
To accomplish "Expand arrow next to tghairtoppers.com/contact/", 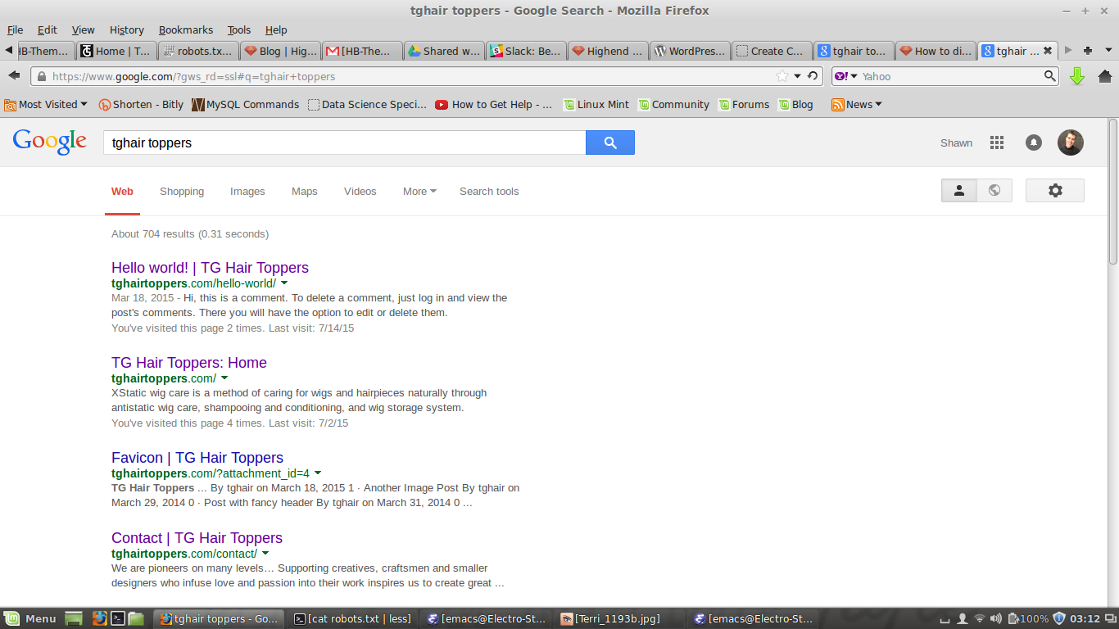I will pos(265,553).
